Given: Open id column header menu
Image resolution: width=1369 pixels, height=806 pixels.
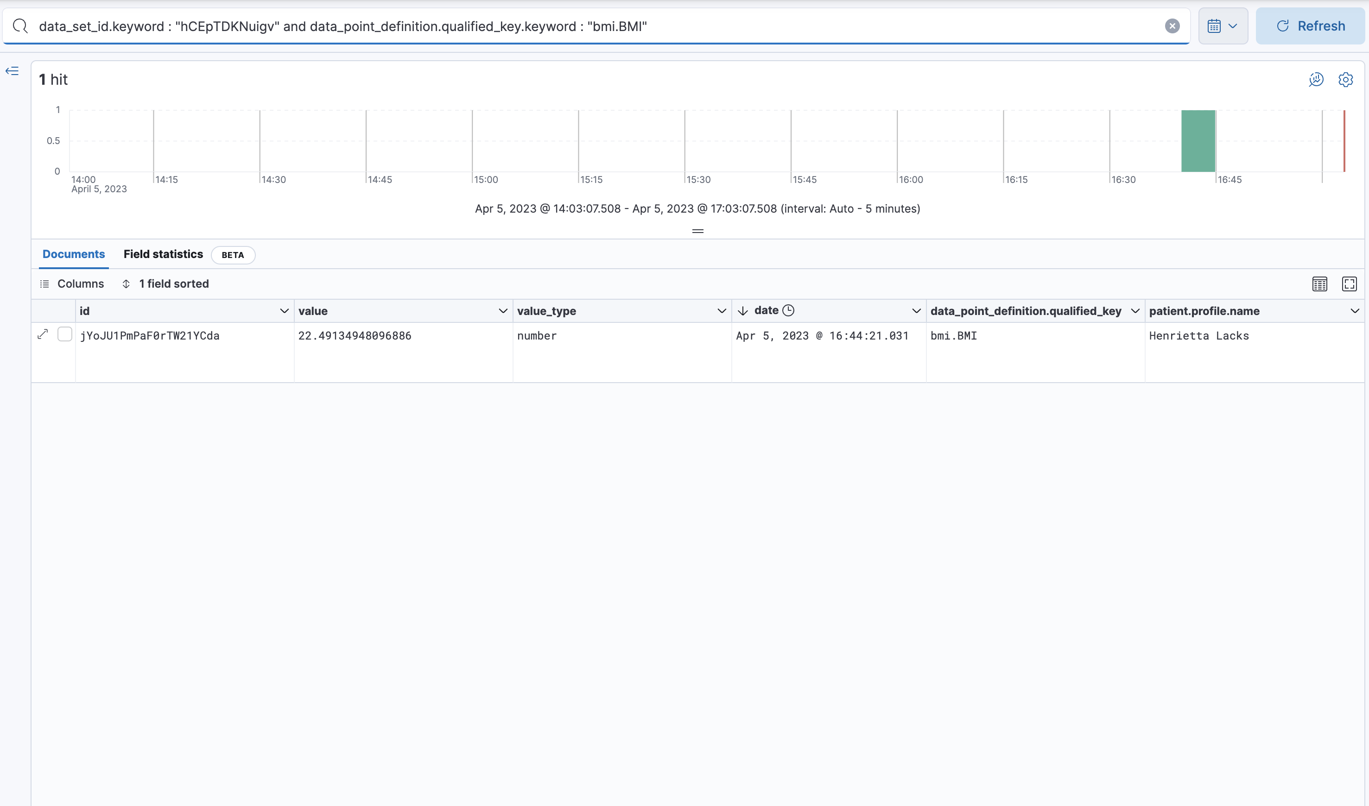Looking at the screenshot, I should 284,311.
